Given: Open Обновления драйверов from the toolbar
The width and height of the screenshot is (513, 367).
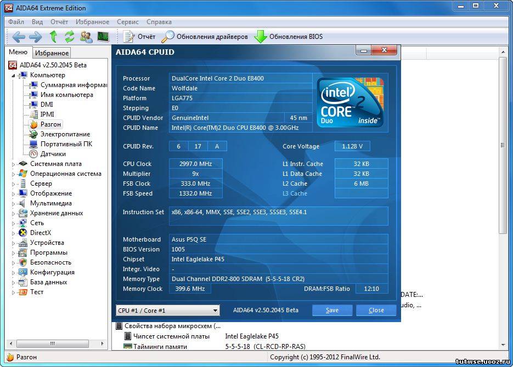Looking at the screenshot, I should (x=205, y=37).
